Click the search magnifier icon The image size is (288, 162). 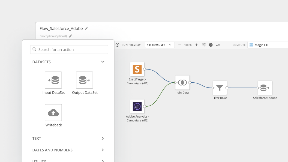(34, 49)
